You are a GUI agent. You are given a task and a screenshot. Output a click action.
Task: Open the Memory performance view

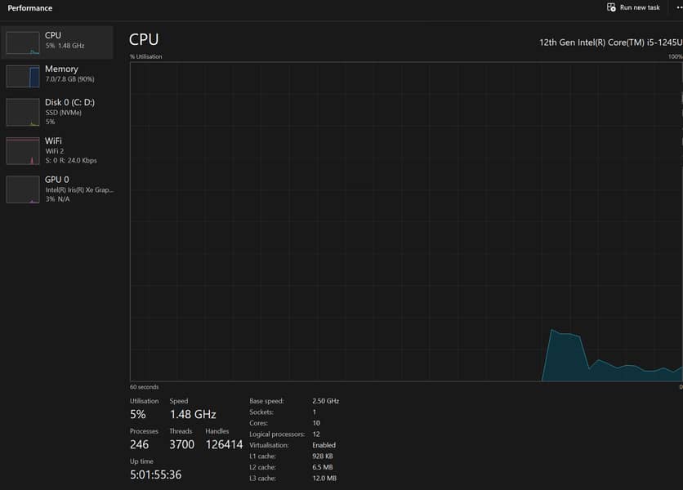57,76
